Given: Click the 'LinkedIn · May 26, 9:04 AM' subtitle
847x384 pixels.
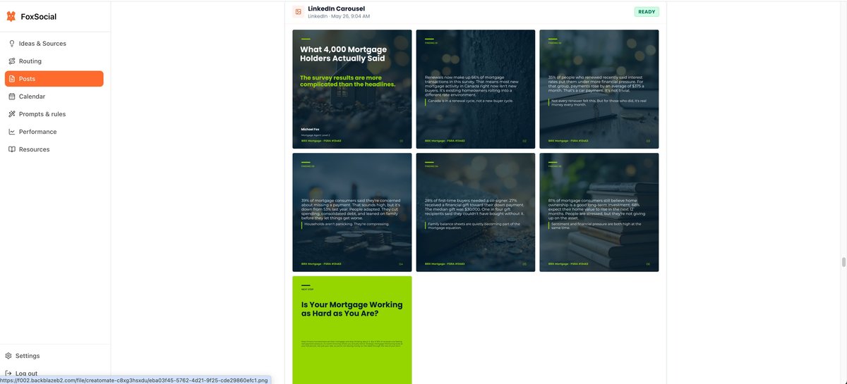Looking at the screenshot, I should 339,16.
